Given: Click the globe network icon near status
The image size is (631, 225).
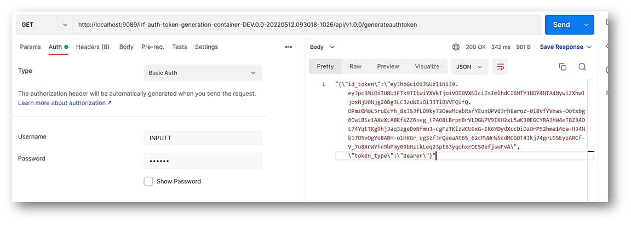Looking at the screenshot, I should click(456, 47).
